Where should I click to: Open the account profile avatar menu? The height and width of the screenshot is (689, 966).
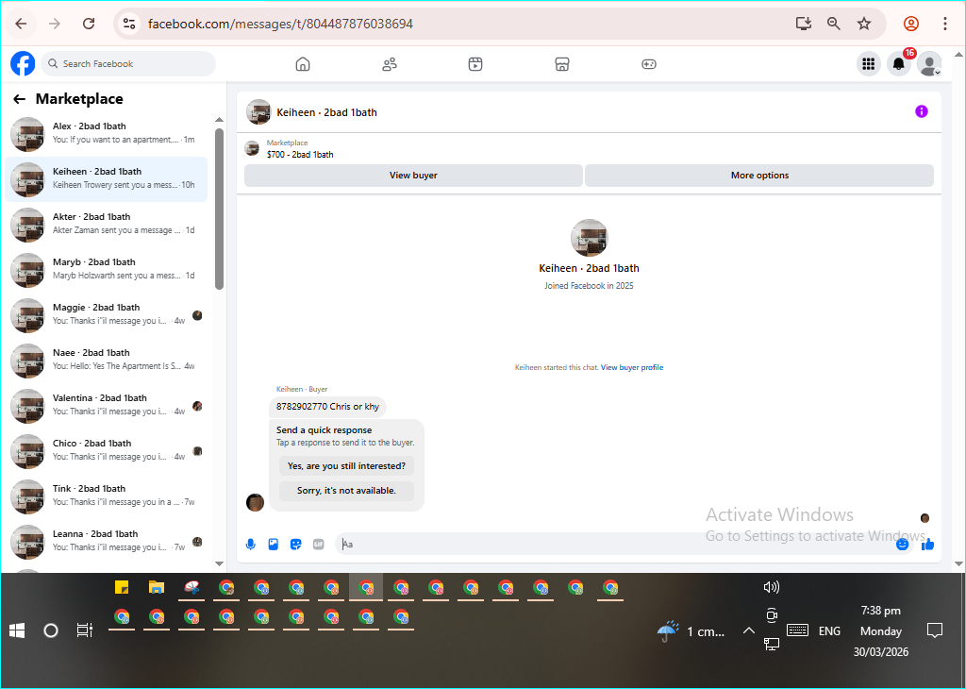pos(929,63)
